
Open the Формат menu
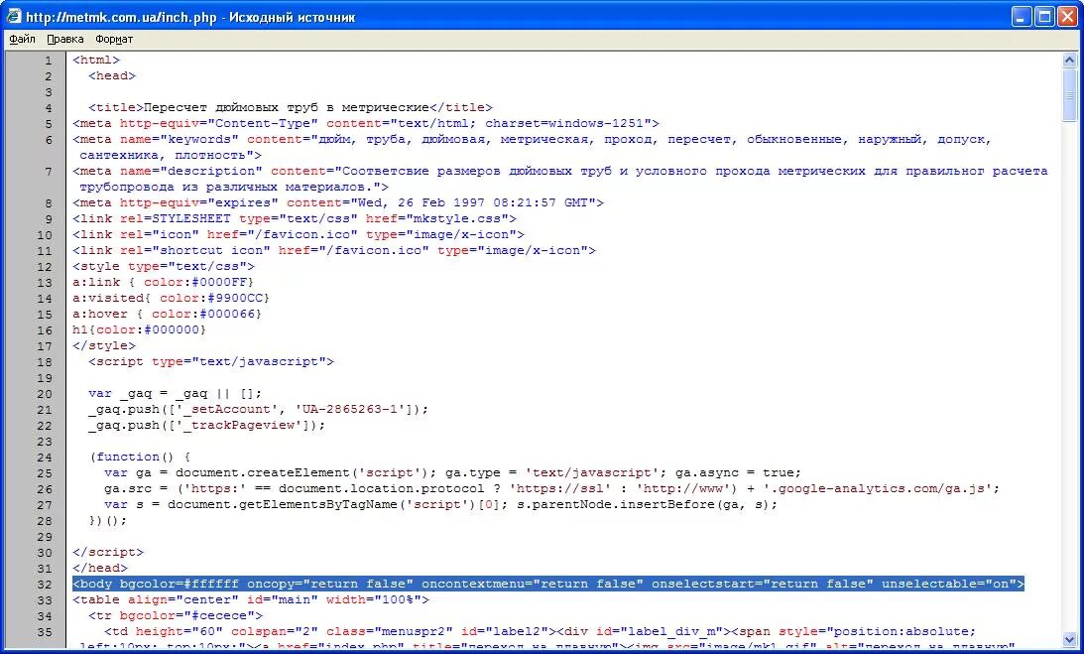coord(114,40)
